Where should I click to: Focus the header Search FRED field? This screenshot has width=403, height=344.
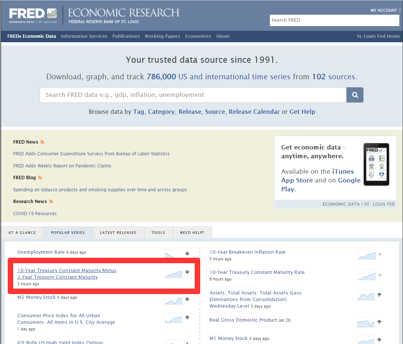pyautogui.click(x=334, y=20)
